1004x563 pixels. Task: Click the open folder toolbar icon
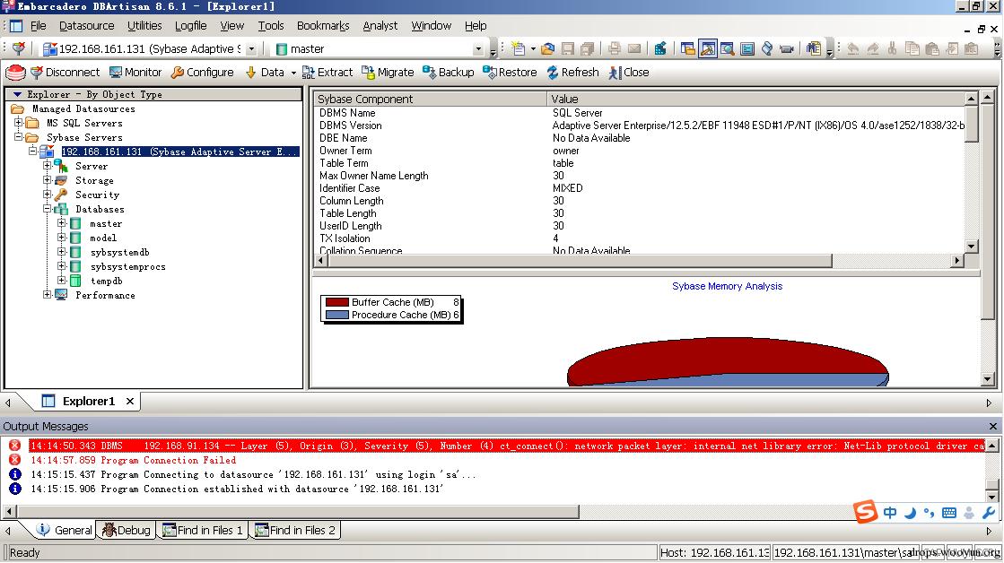click(x=547, y=48)
